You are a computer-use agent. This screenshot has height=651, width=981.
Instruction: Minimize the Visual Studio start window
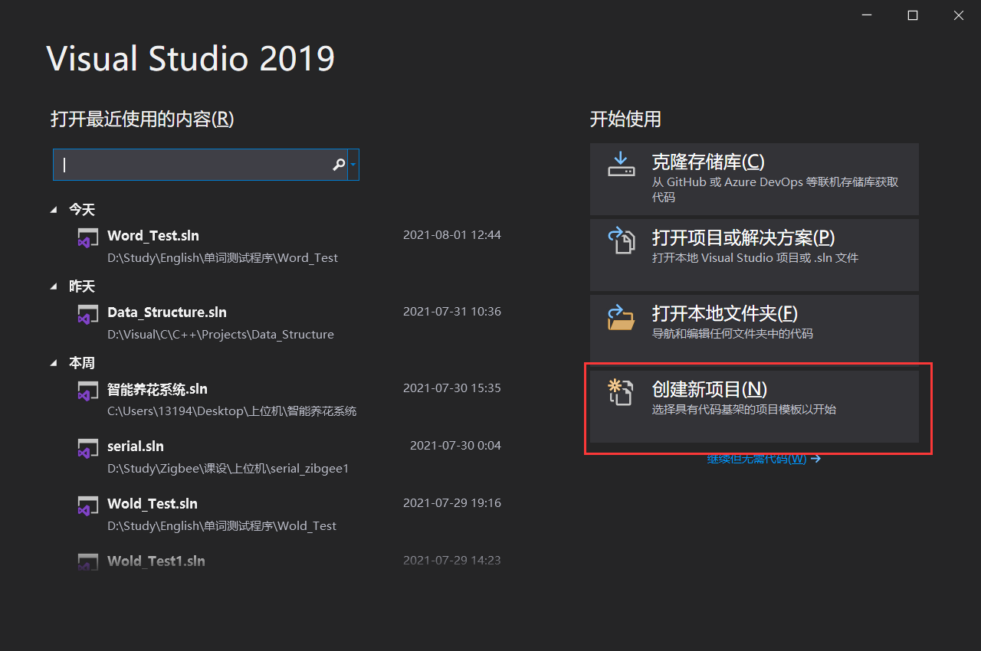pos(866,15)
